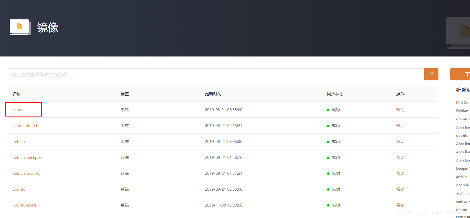Click 系统 tag in the debian row
The image size is (470, 218).
pos(125,142)
